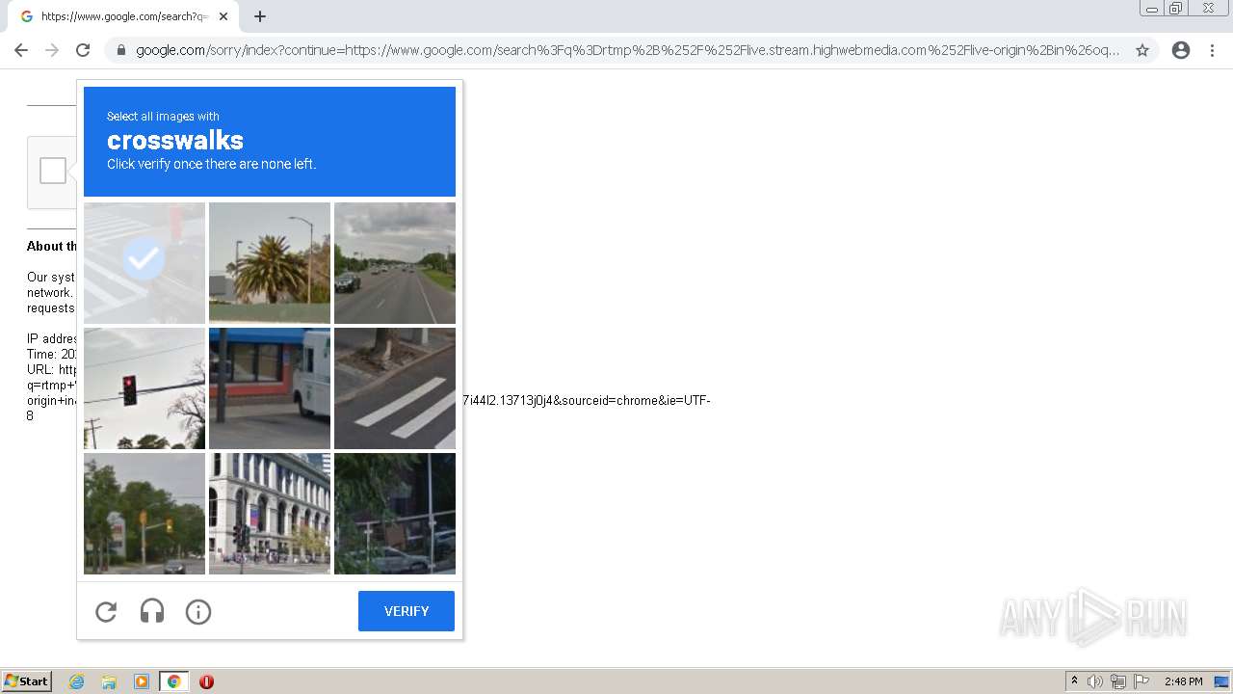The image size is (1233, 694).
Task: Click the 2:48 PM system clock
Action: coord(1183,681)
